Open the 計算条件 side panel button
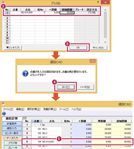Image resolution: width=134 pixels, height=149 pixels. [12, 124]
